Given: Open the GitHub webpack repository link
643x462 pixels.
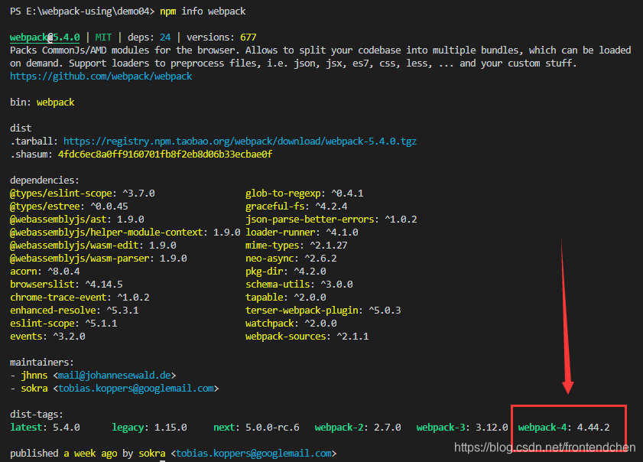Looking at the screenshot, I should (x=101, y=76).
